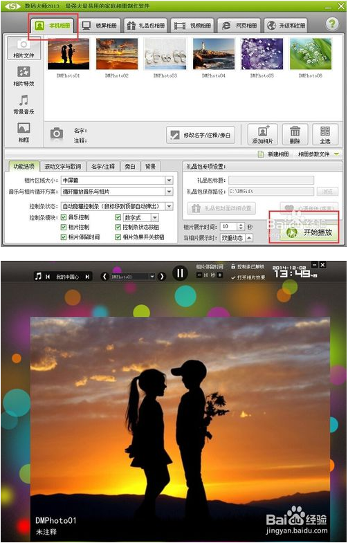Click 全选 select all icon button
The width and height of the screenshot is (348, 543).
325,134
